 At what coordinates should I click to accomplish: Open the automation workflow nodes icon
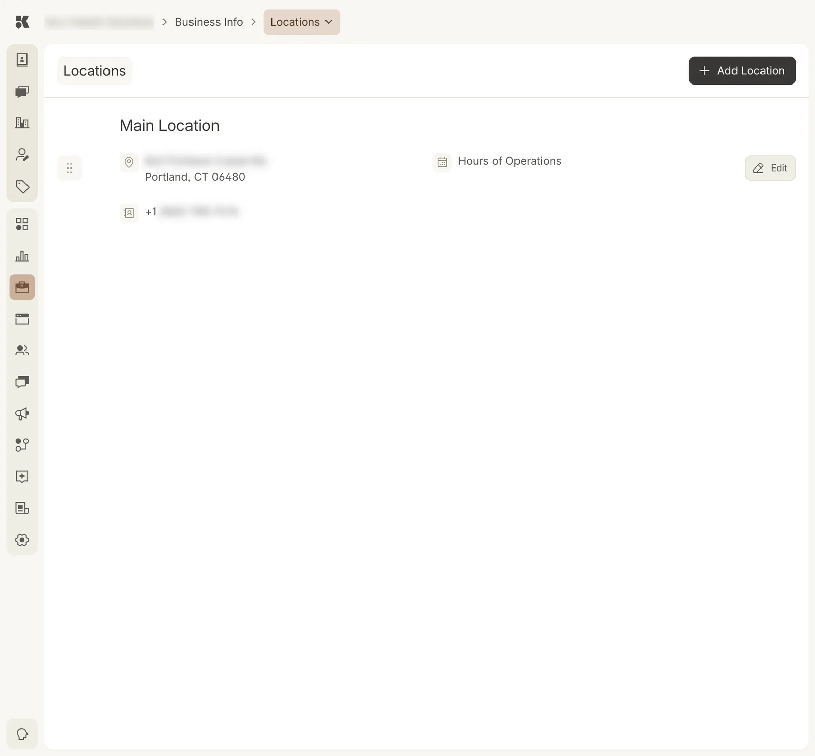[x=22, y=445]
